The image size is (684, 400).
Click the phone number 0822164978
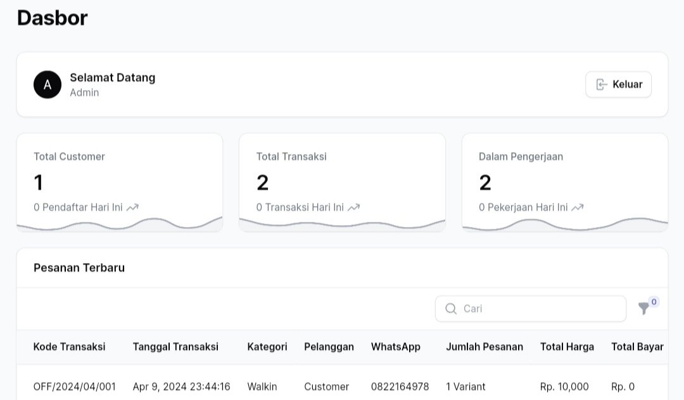coord(400,387)
